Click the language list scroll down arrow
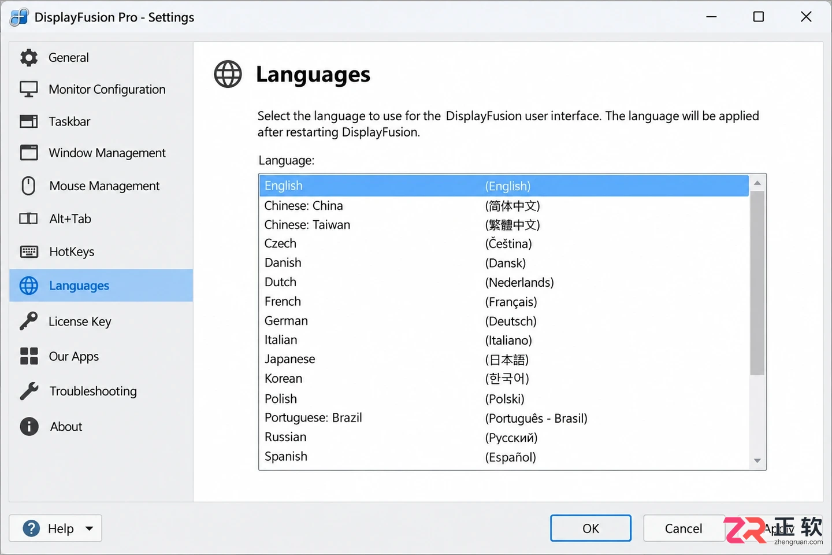This screenshot has height=555, width=832. pos(757,461)
